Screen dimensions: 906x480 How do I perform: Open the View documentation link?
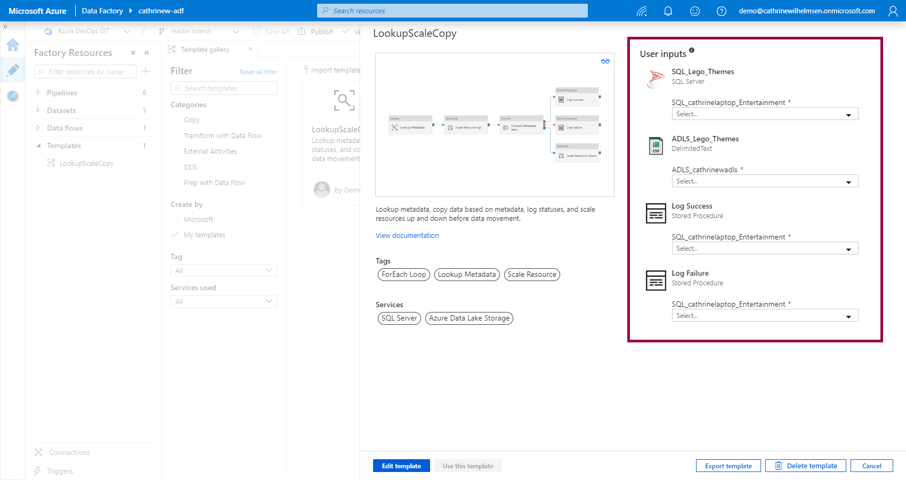pos(407,235)
